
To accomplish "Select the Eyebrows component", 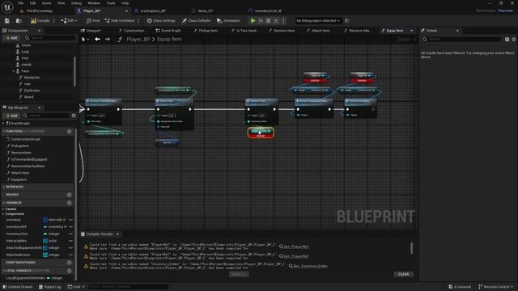I will pos(32,90).
